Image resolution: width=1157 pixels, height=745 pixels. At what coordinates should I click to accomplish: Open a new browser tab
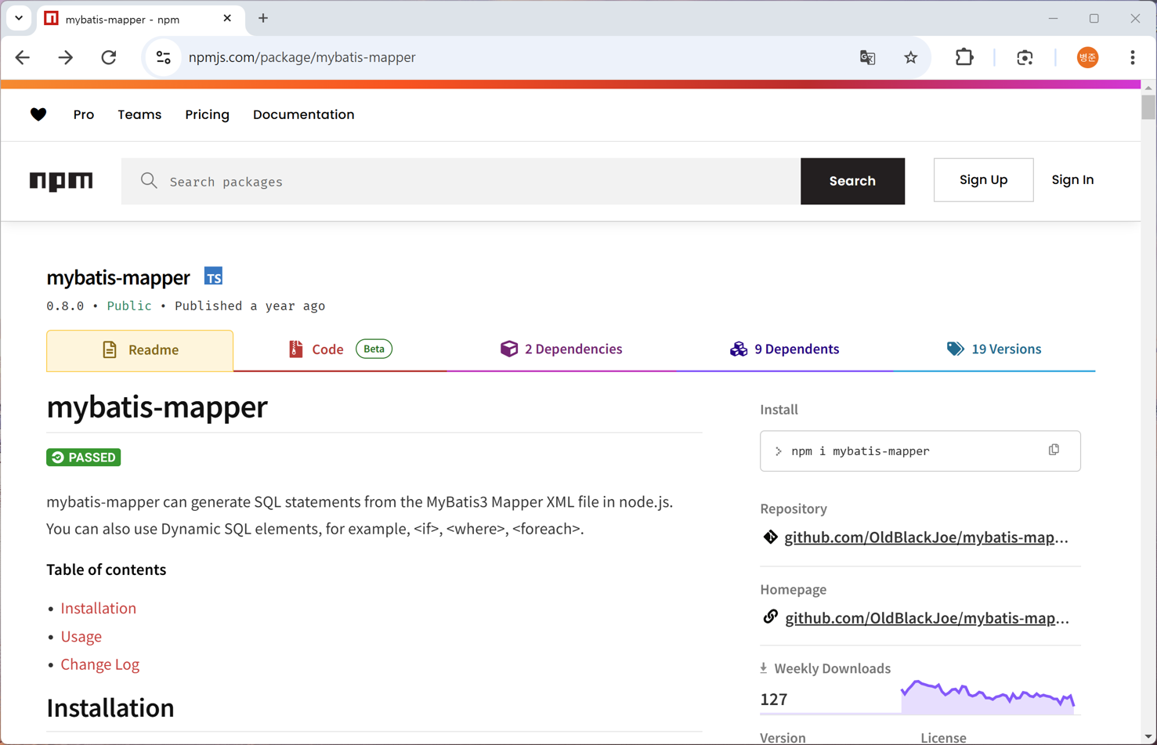coord(263,18)
